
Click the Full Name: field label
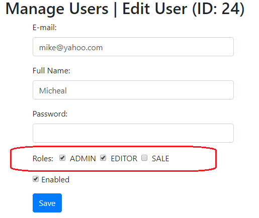(51, 71)
